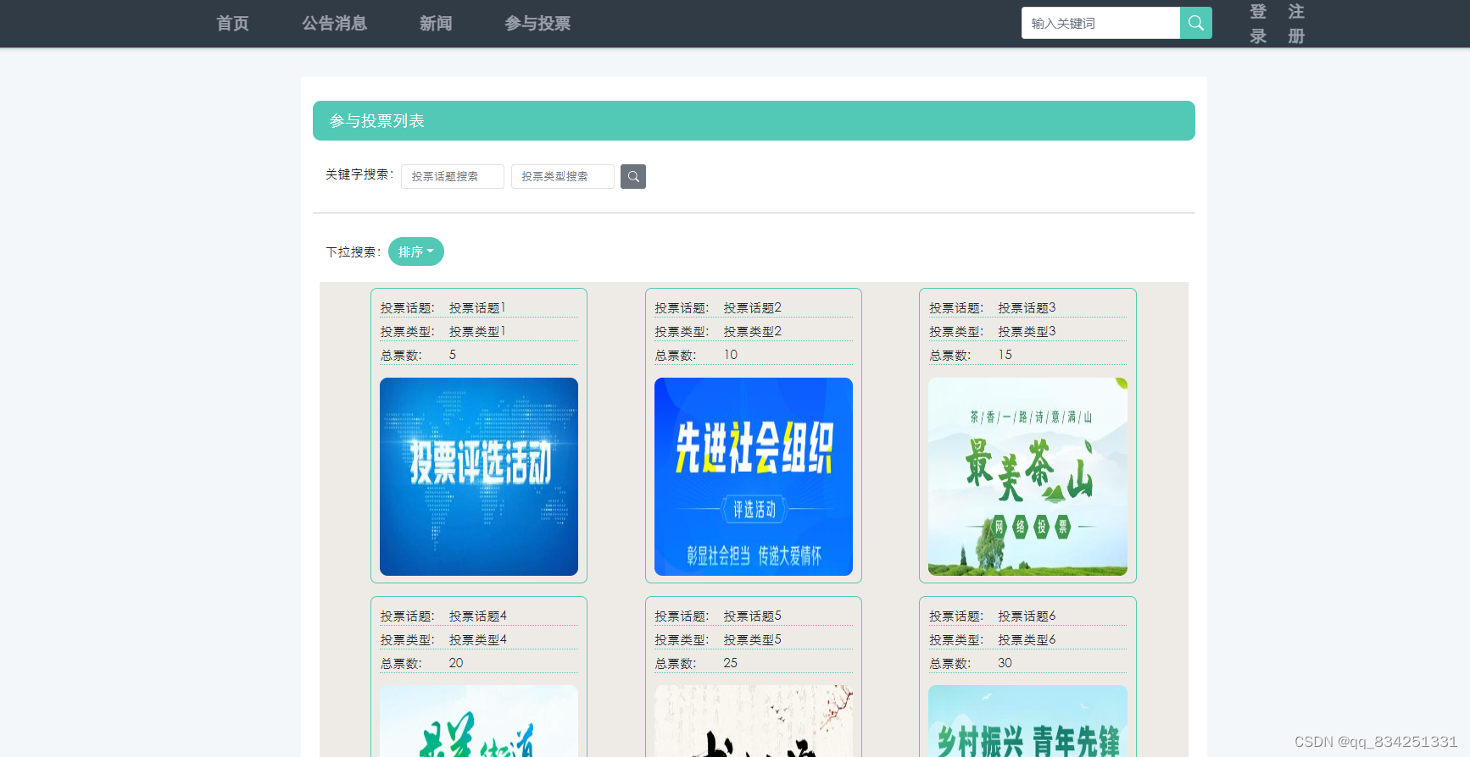This screenshot has width=1470, height=757.
Task: Click the text 投票话题4
Action: [x=478, y=616]
